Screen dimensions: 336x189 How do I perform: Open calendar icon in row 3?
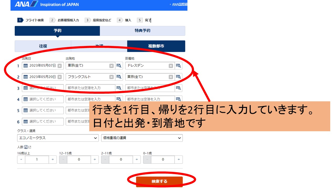click(25, 88)
